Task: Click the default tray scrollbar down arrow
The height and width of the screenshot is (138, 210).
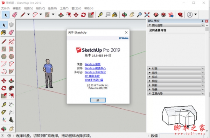Action: click(207, 131)
